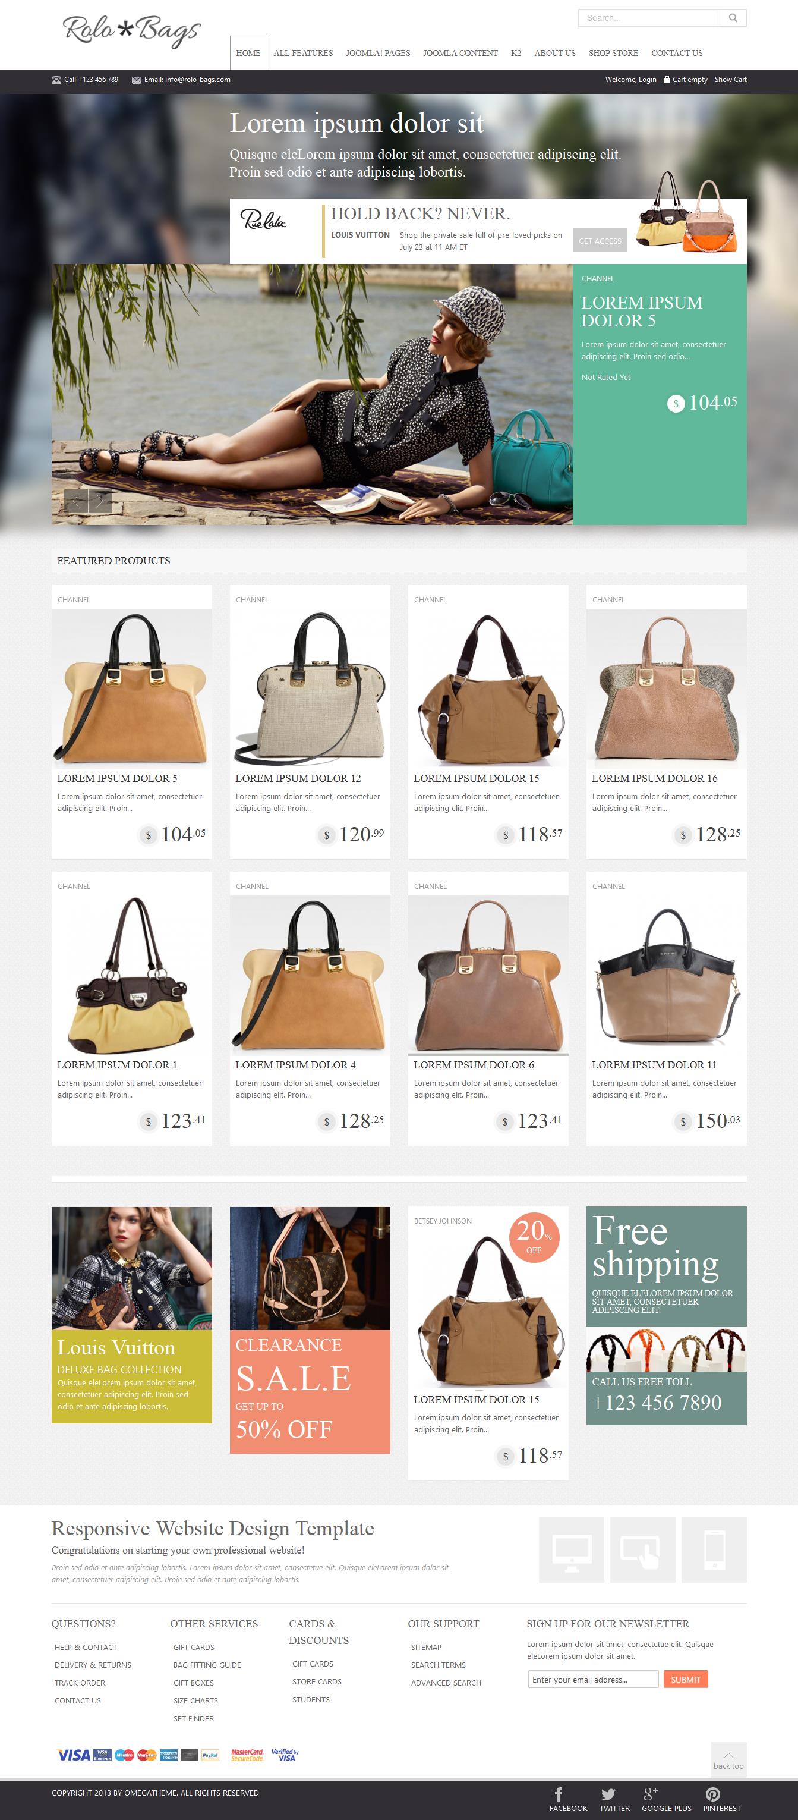Click the slider previous arrow

75,501
